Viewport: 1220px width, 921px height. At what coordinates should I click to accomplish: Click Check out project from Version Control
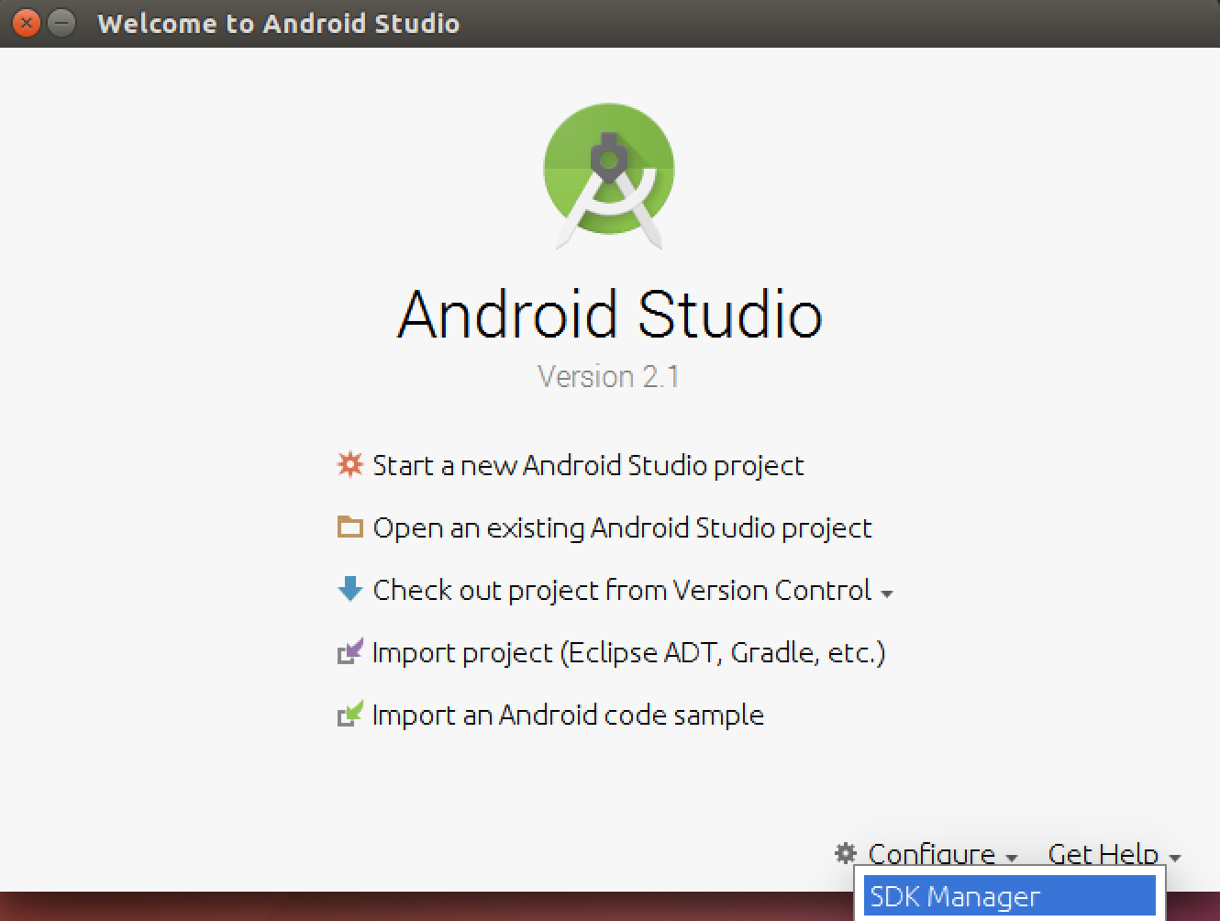tap(620, 590)
